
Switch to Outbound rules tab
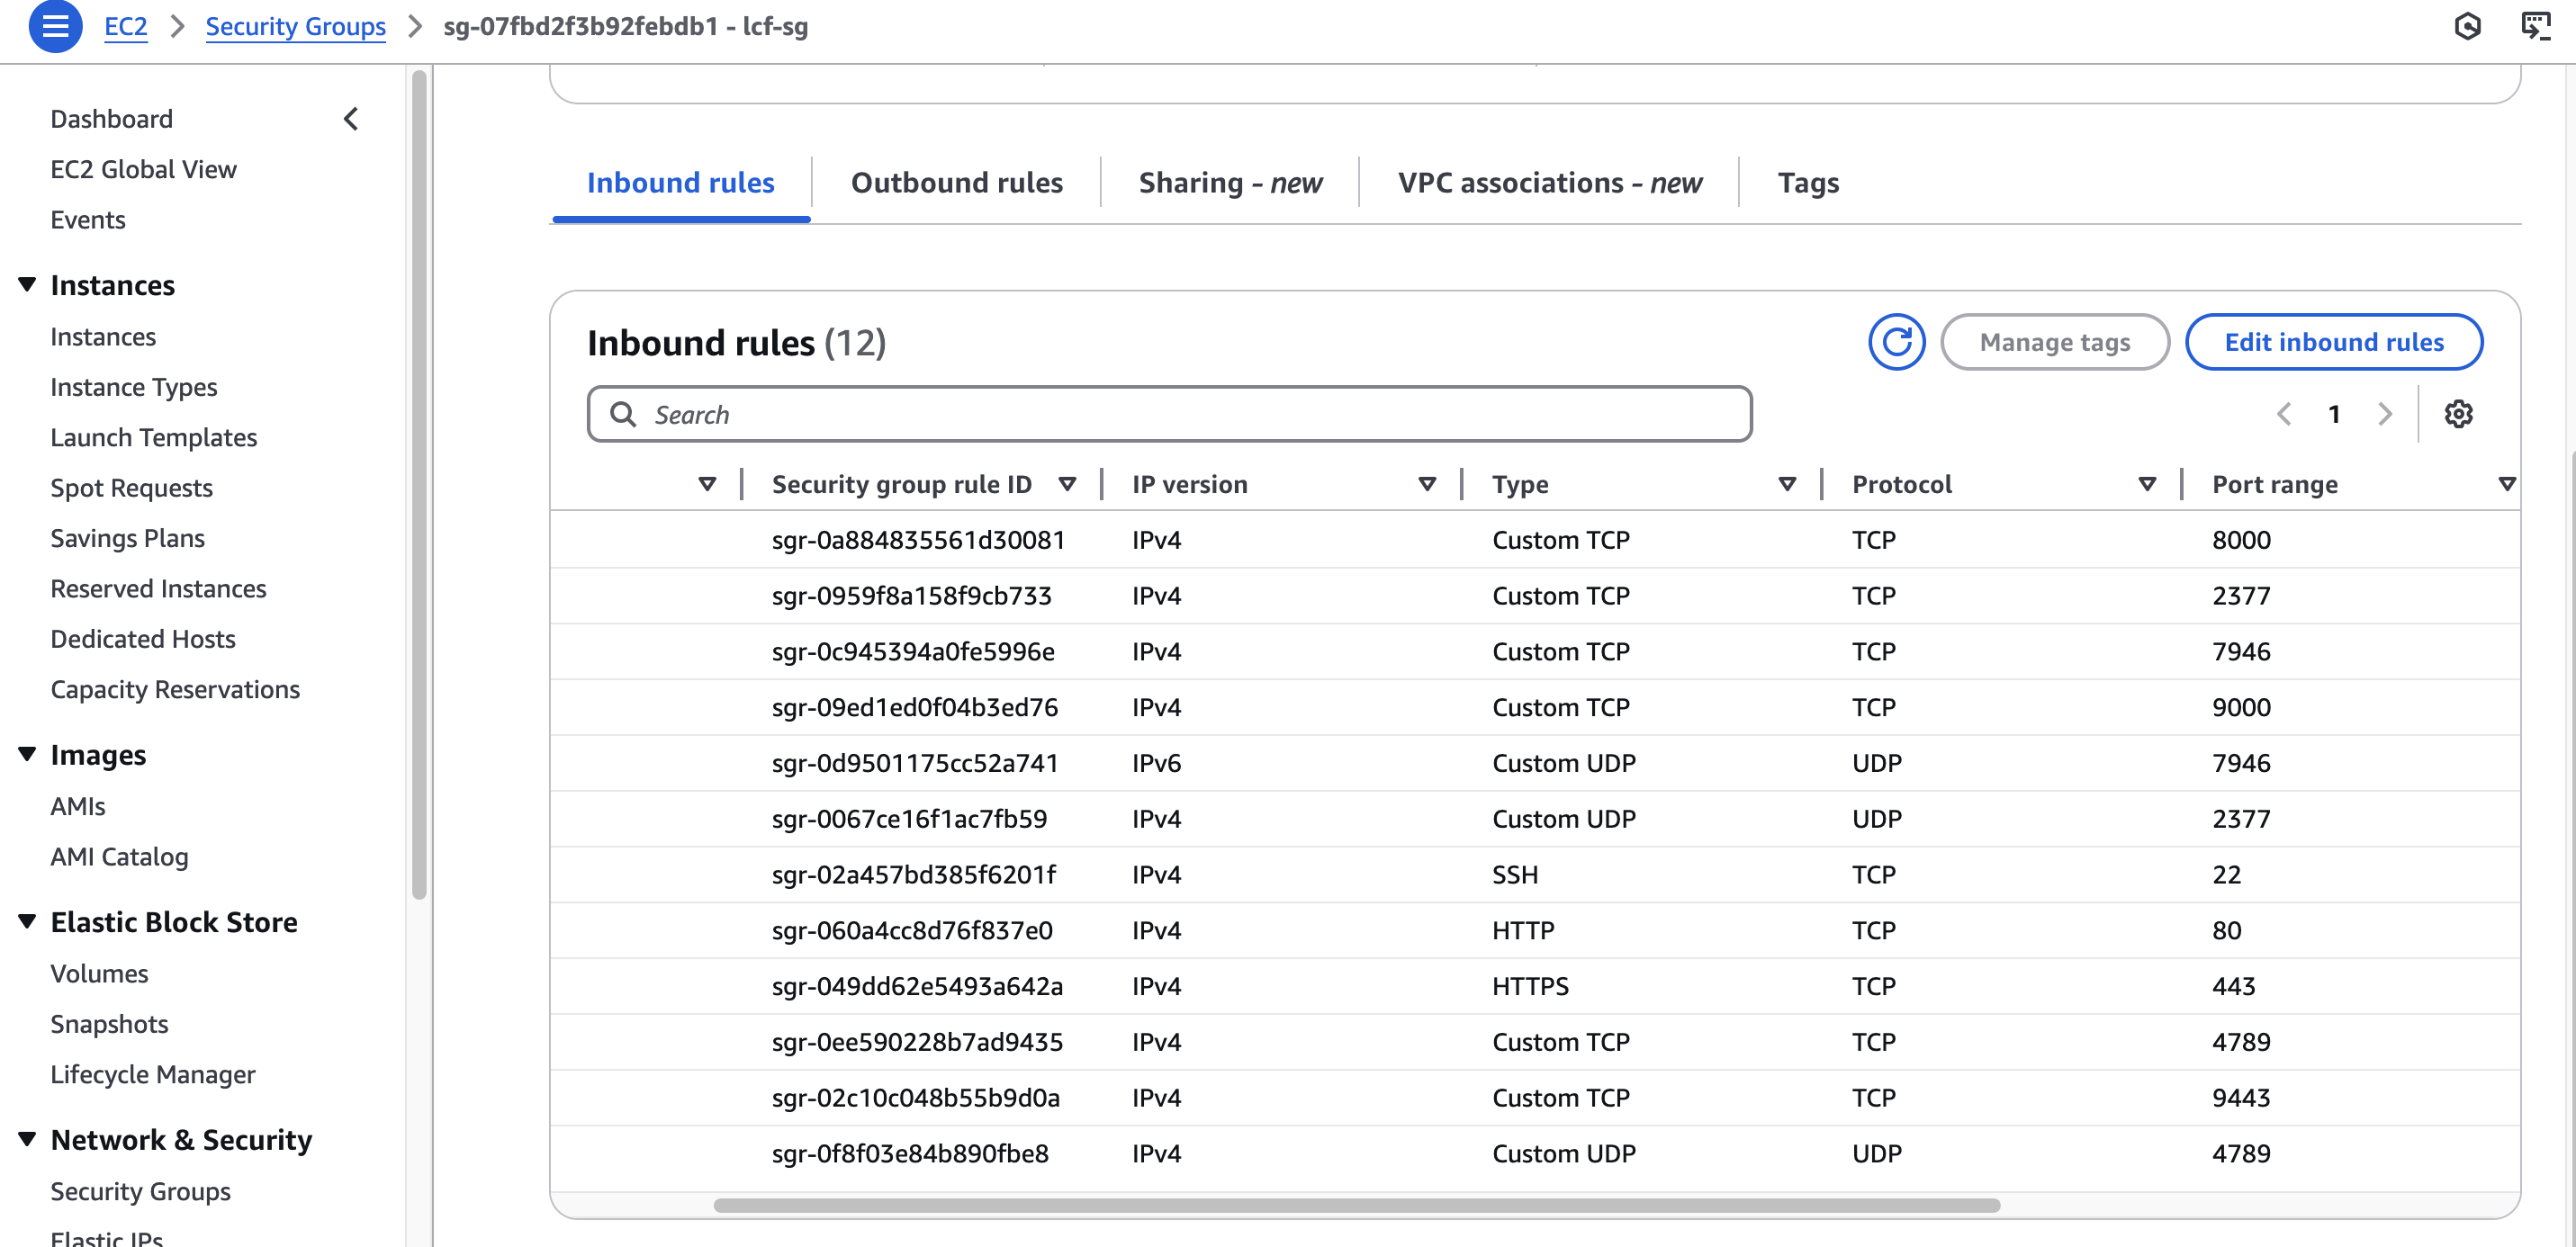coord(956,183)
